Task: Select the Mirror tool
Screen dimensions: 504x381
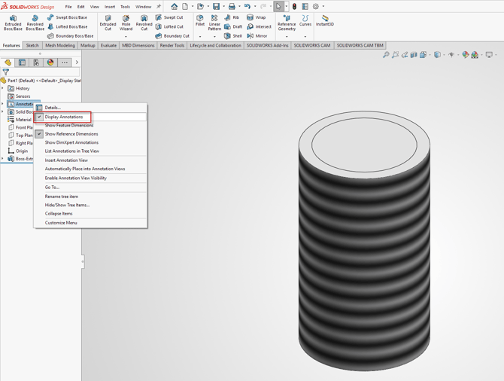Action: tap(257, 36)
